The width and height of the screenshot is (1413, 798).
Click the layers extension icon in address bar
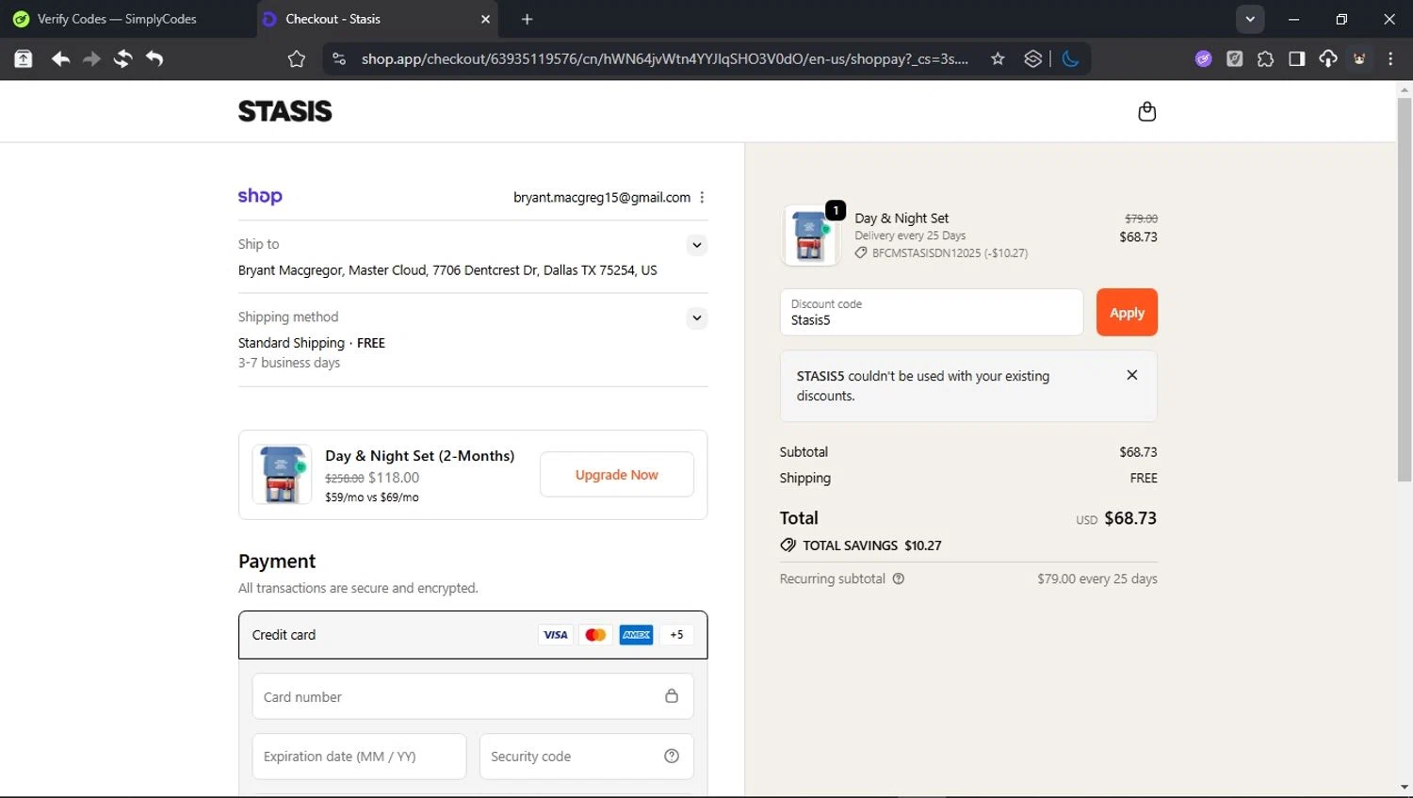(x=1032, y=58)
